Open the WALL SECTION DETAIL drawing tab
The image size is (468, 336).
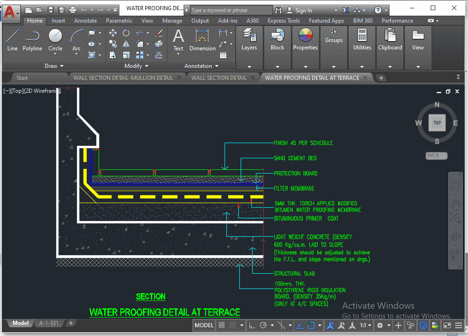coord(219,78)
